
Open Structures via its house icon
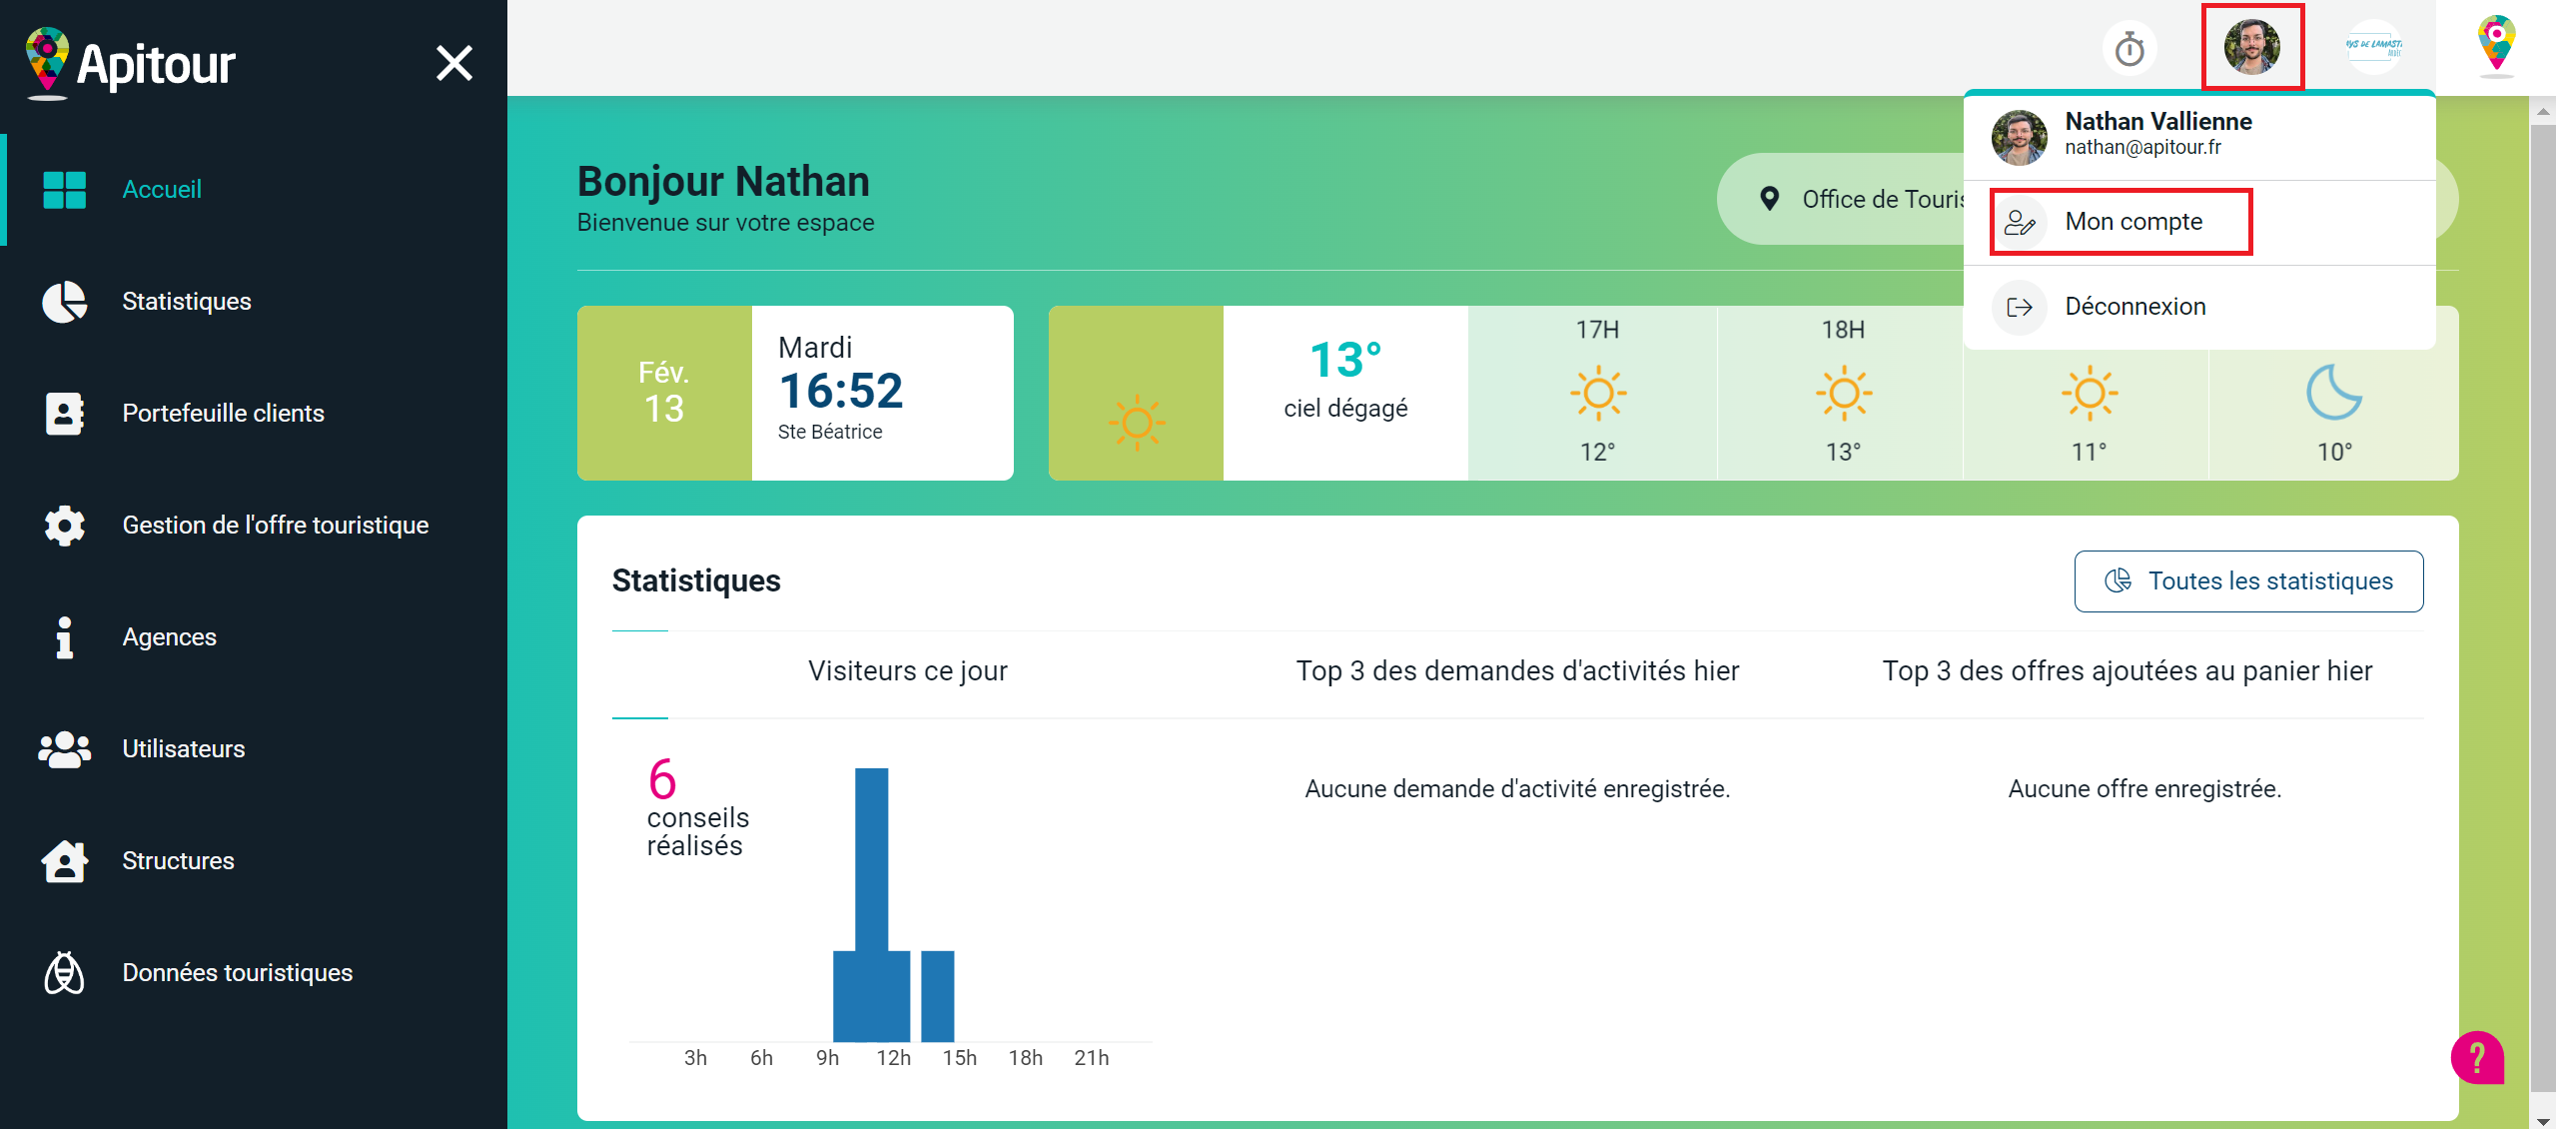63,861
